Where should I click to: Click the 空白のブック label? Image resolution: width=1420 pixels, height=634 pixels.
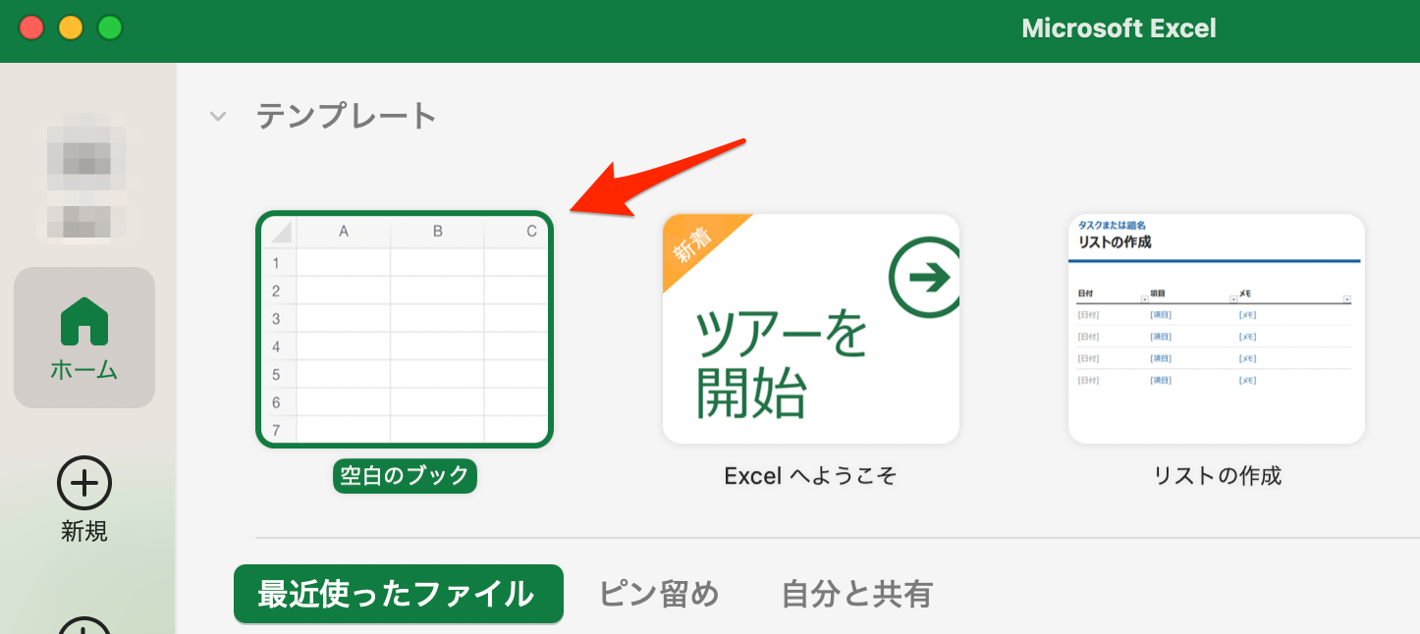point(405,476)
